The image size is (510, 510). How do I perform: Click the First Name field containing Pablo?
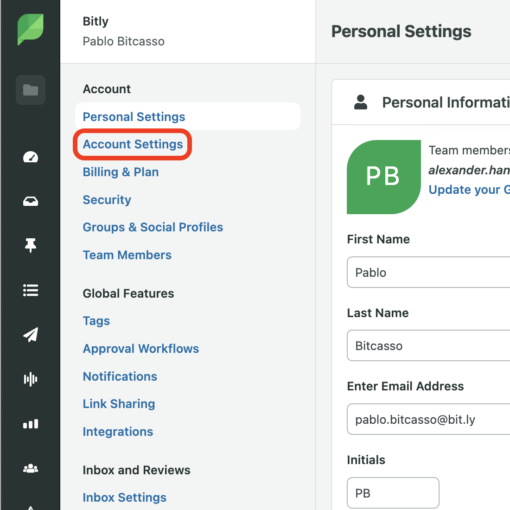tap(428, 272)
